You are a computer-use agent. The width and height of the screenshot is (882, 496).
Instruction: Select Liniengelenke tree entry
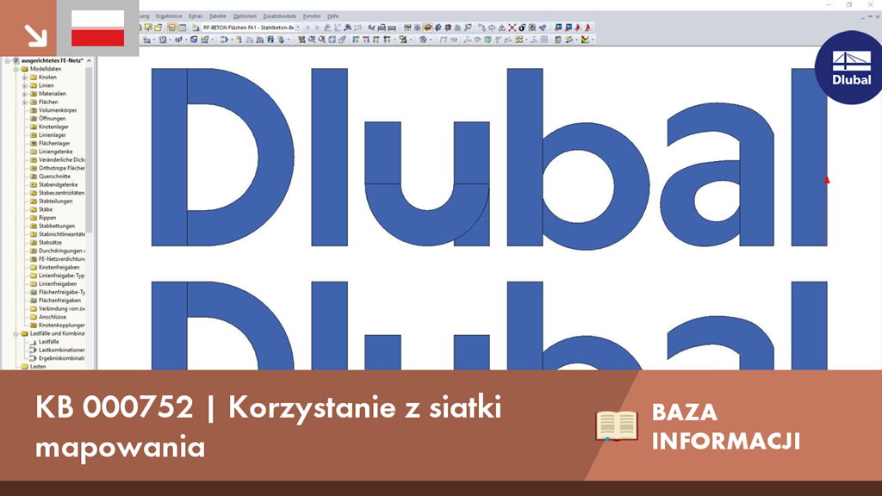(x=56, y=152)
